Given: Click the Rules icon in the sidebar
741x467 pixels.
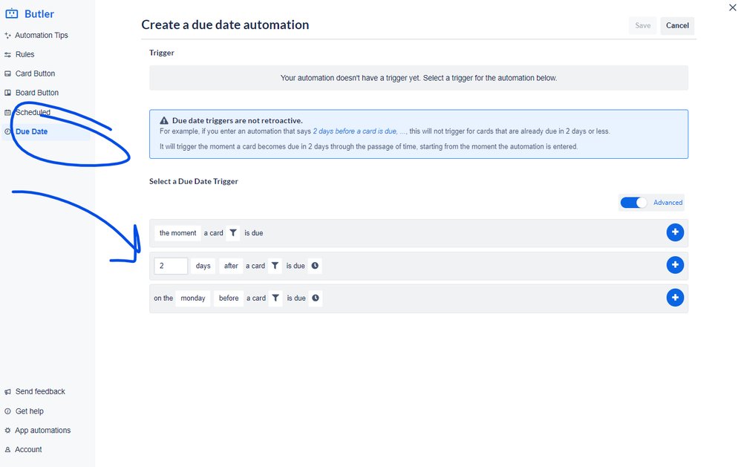Looking at the screenshot, I should (x=8, y=53).
